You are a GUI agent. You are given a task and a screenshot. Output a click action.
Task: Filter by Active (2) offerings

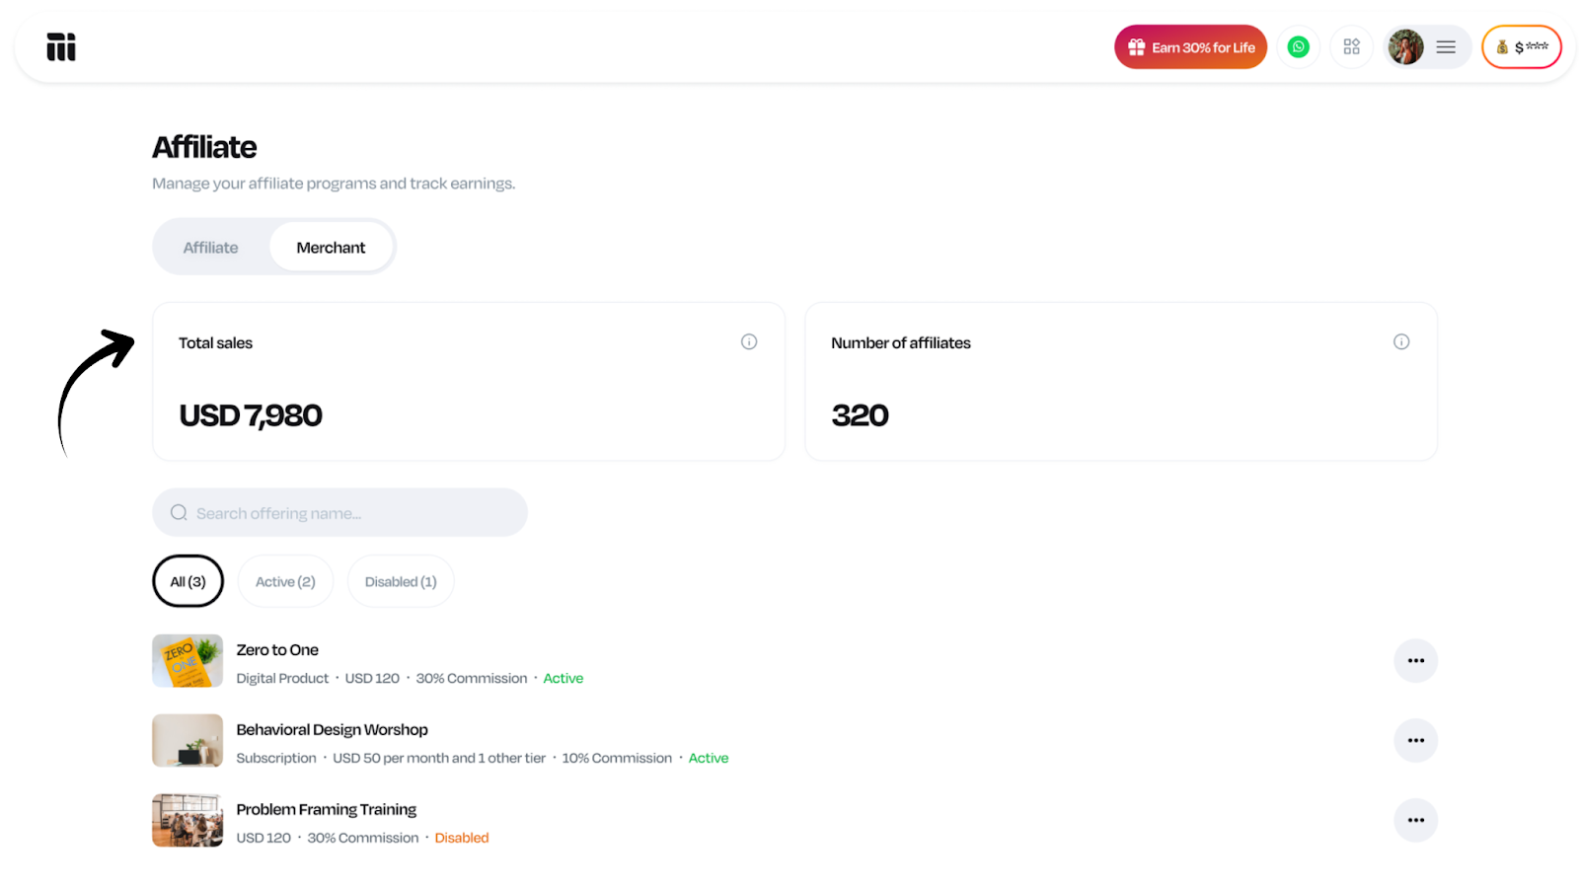285,582
